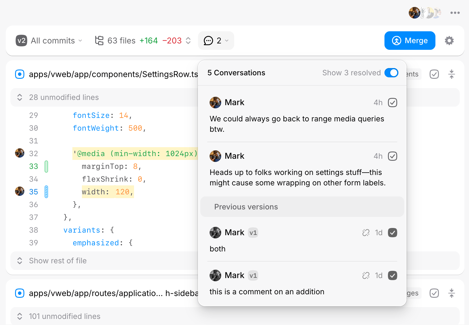Collapse the h-sidebar file diff section

pos(451,293)
